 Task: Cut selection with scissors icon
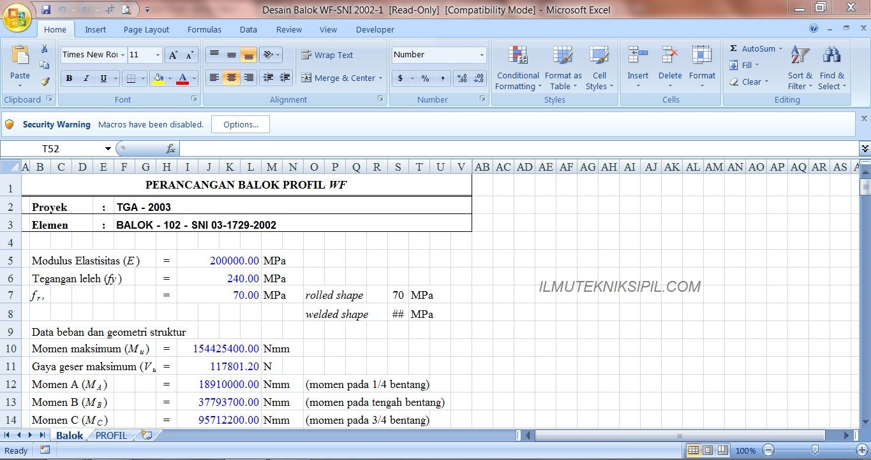(45, 49)
